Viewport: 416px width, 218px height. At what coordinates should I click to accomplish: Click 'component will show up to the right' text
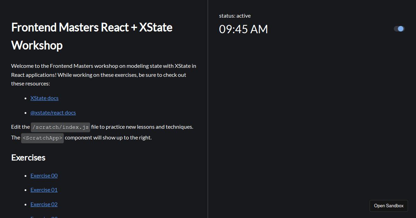click(x=108, y=137)
